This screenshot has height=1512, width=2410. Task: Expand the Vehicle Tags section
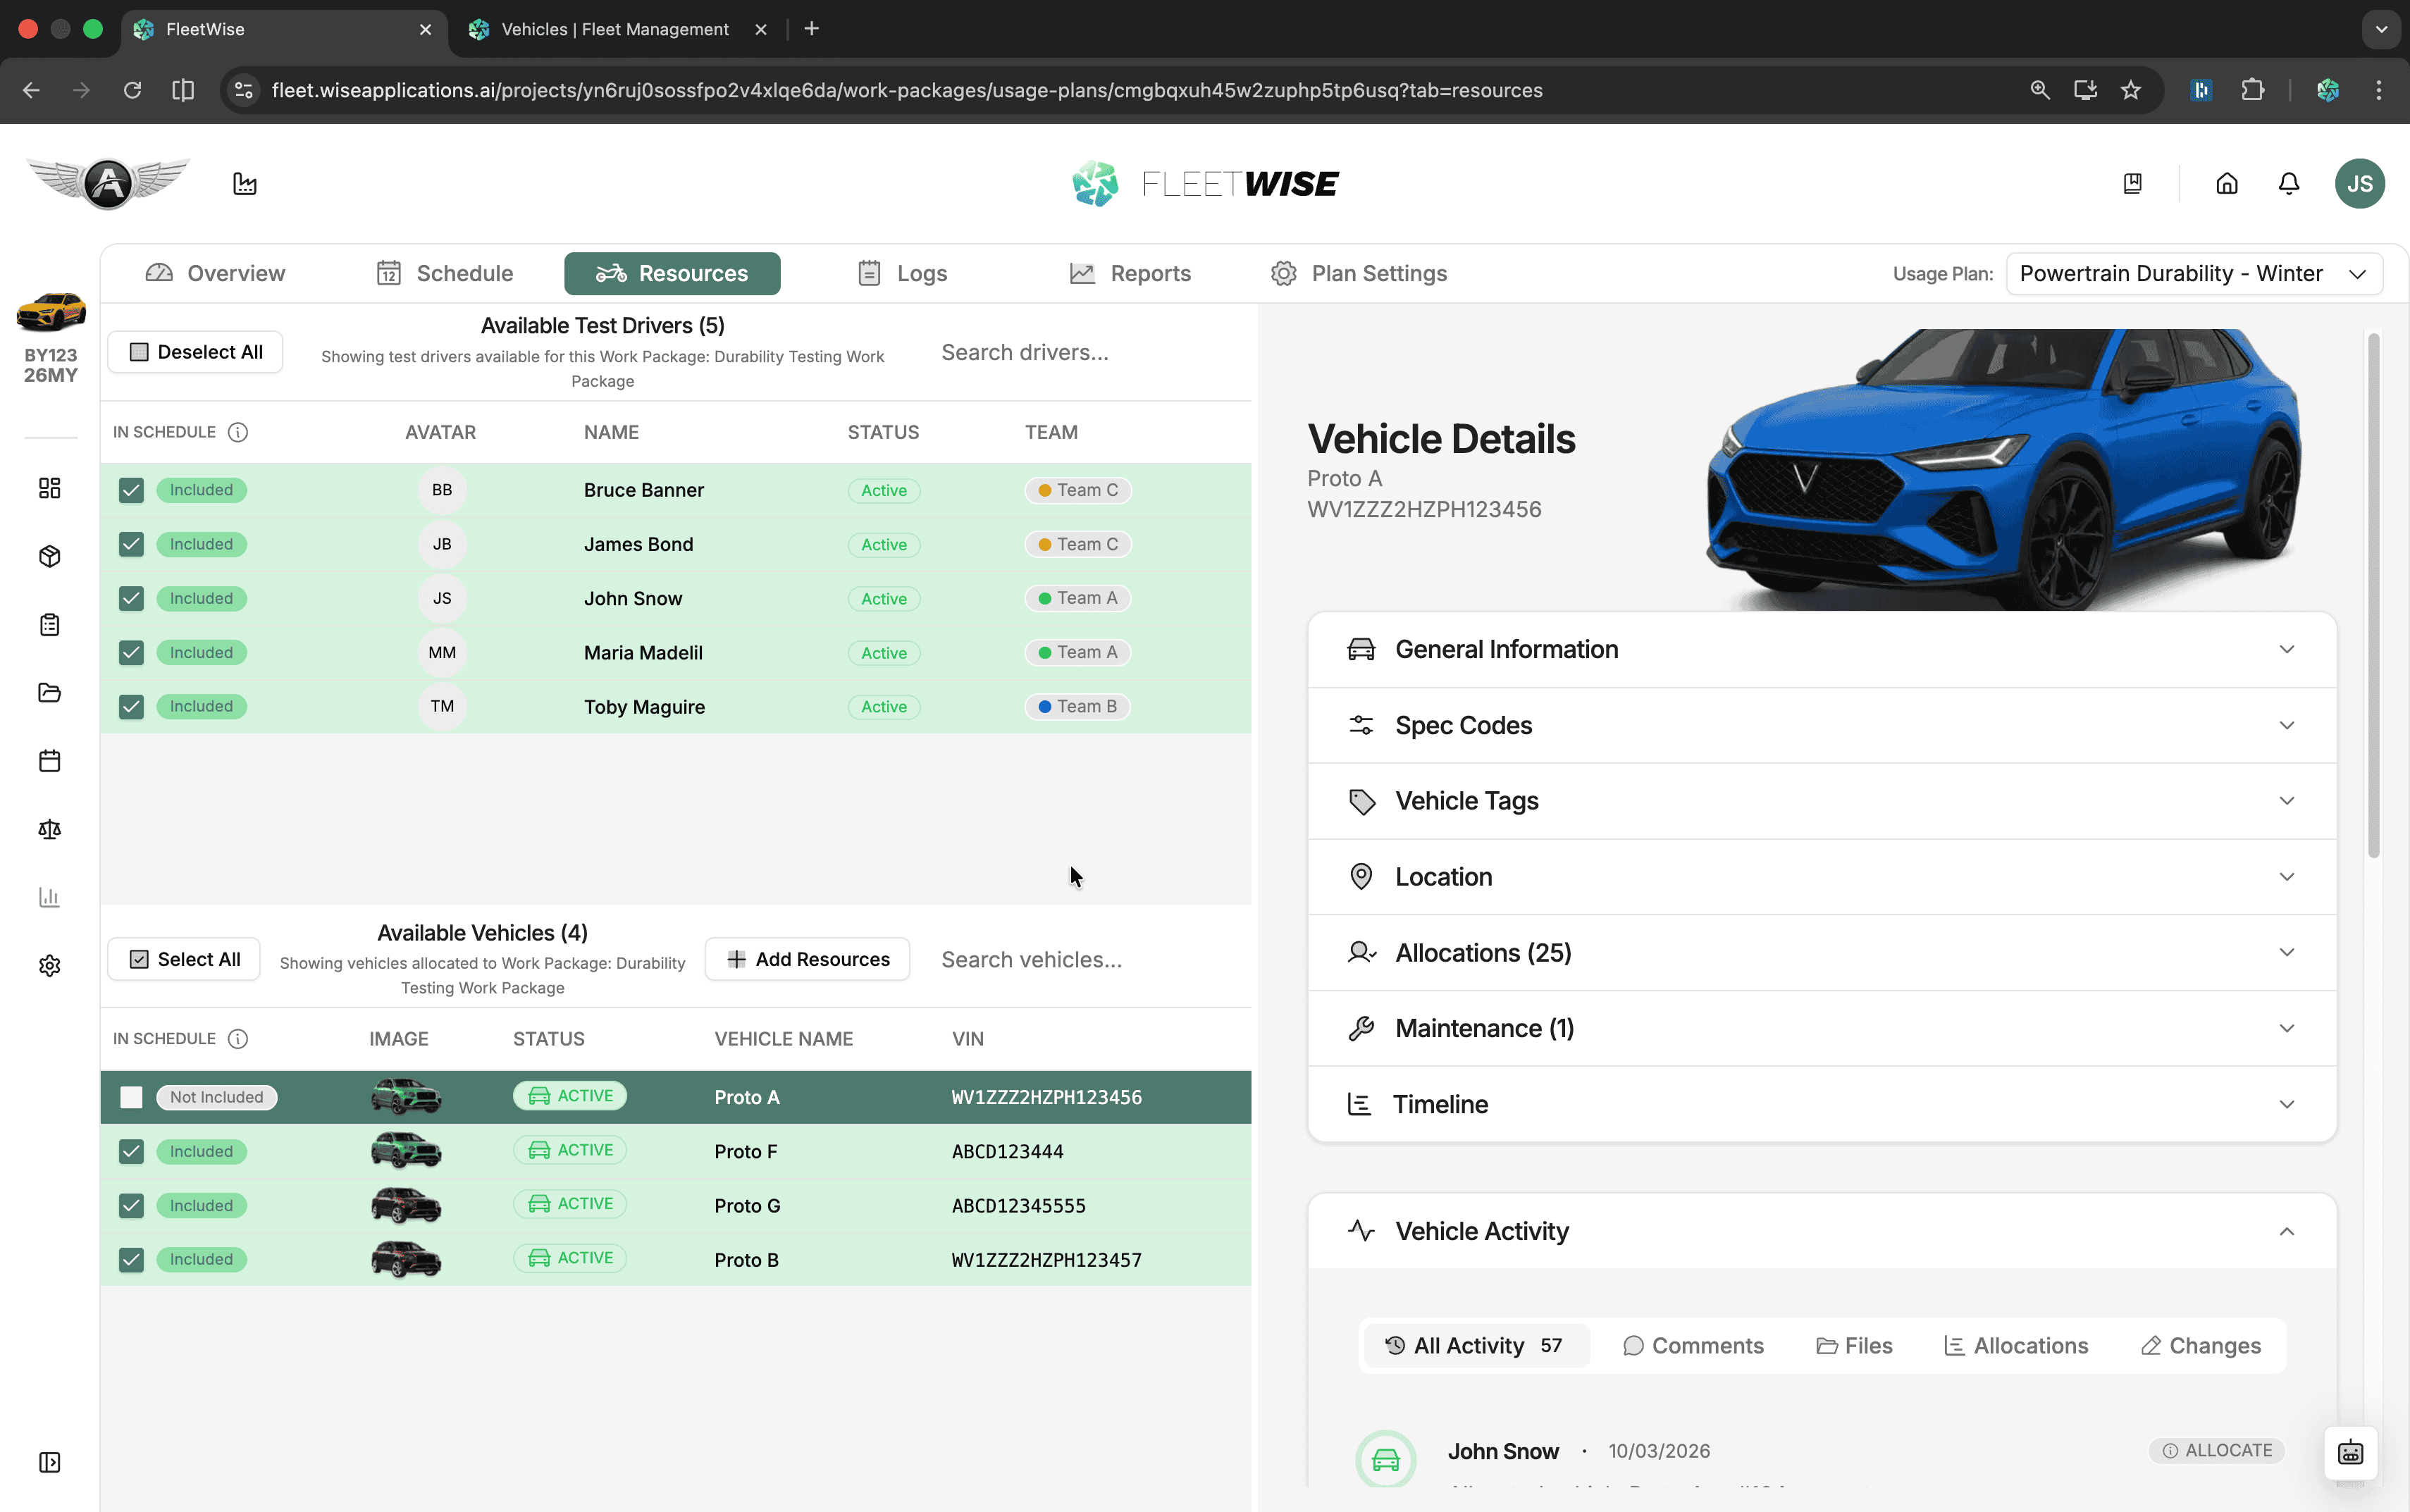click(x=1822, y=801)
